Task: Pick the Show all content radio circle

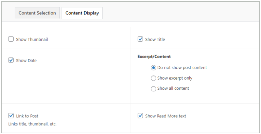Action: click(x=154, y=89)
